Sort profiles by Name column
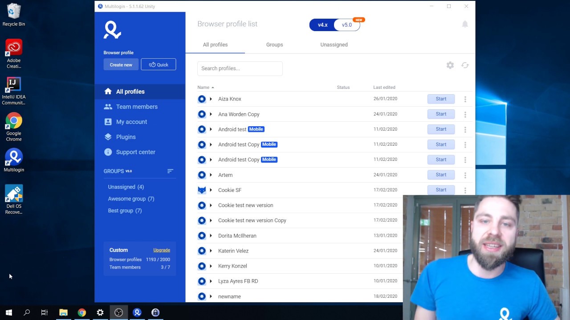 (205, 88)
